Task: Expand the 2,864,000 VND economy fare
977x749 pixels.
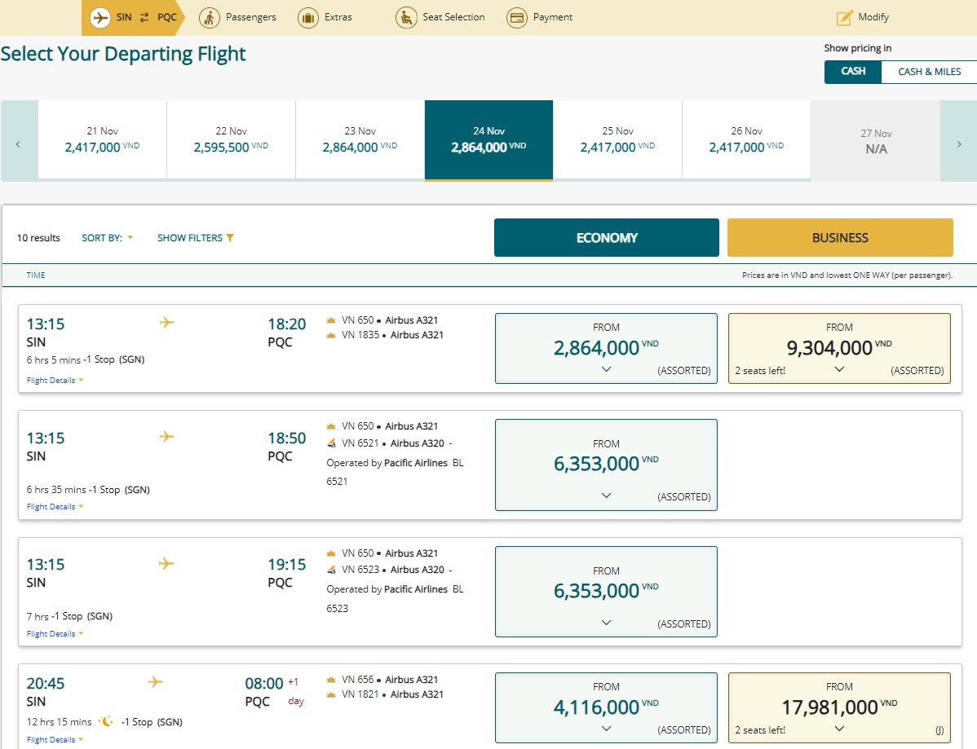Action: coord(606,369)
